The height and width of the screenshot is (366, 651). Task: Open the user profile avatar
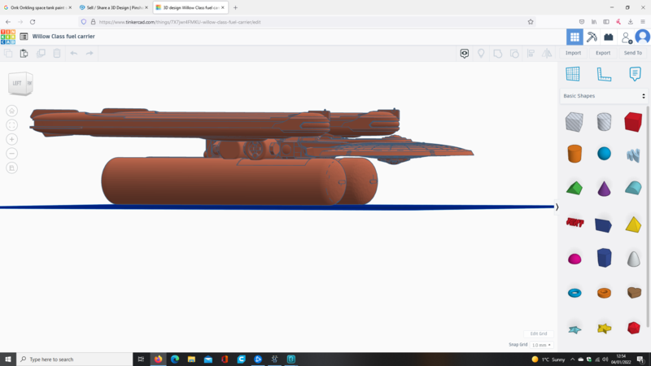642,37
